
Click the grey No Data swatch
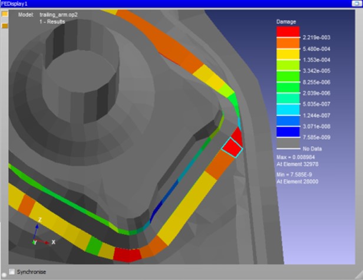[x=288, y=143]
